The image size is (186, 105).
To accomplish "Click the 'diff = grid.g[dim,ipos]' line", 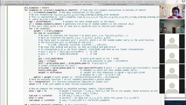I will click(x=73, y=63).
